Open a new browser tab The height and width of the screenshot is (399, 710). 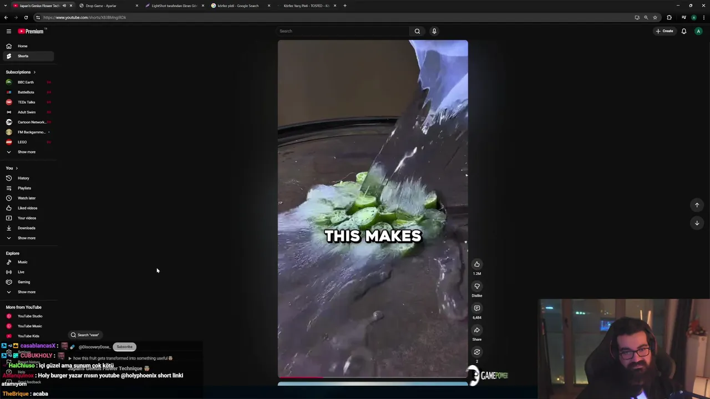click(x=344, y=6)
